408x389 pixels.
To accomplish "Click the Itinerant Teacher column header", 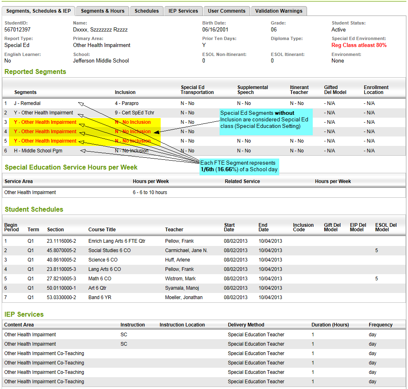I will click(299, 90).
